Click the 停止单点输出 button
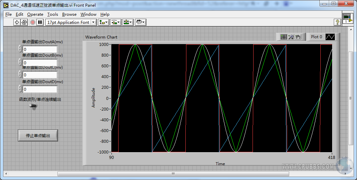The height and width of the screenshot is (180, 357). click(38, 135)
